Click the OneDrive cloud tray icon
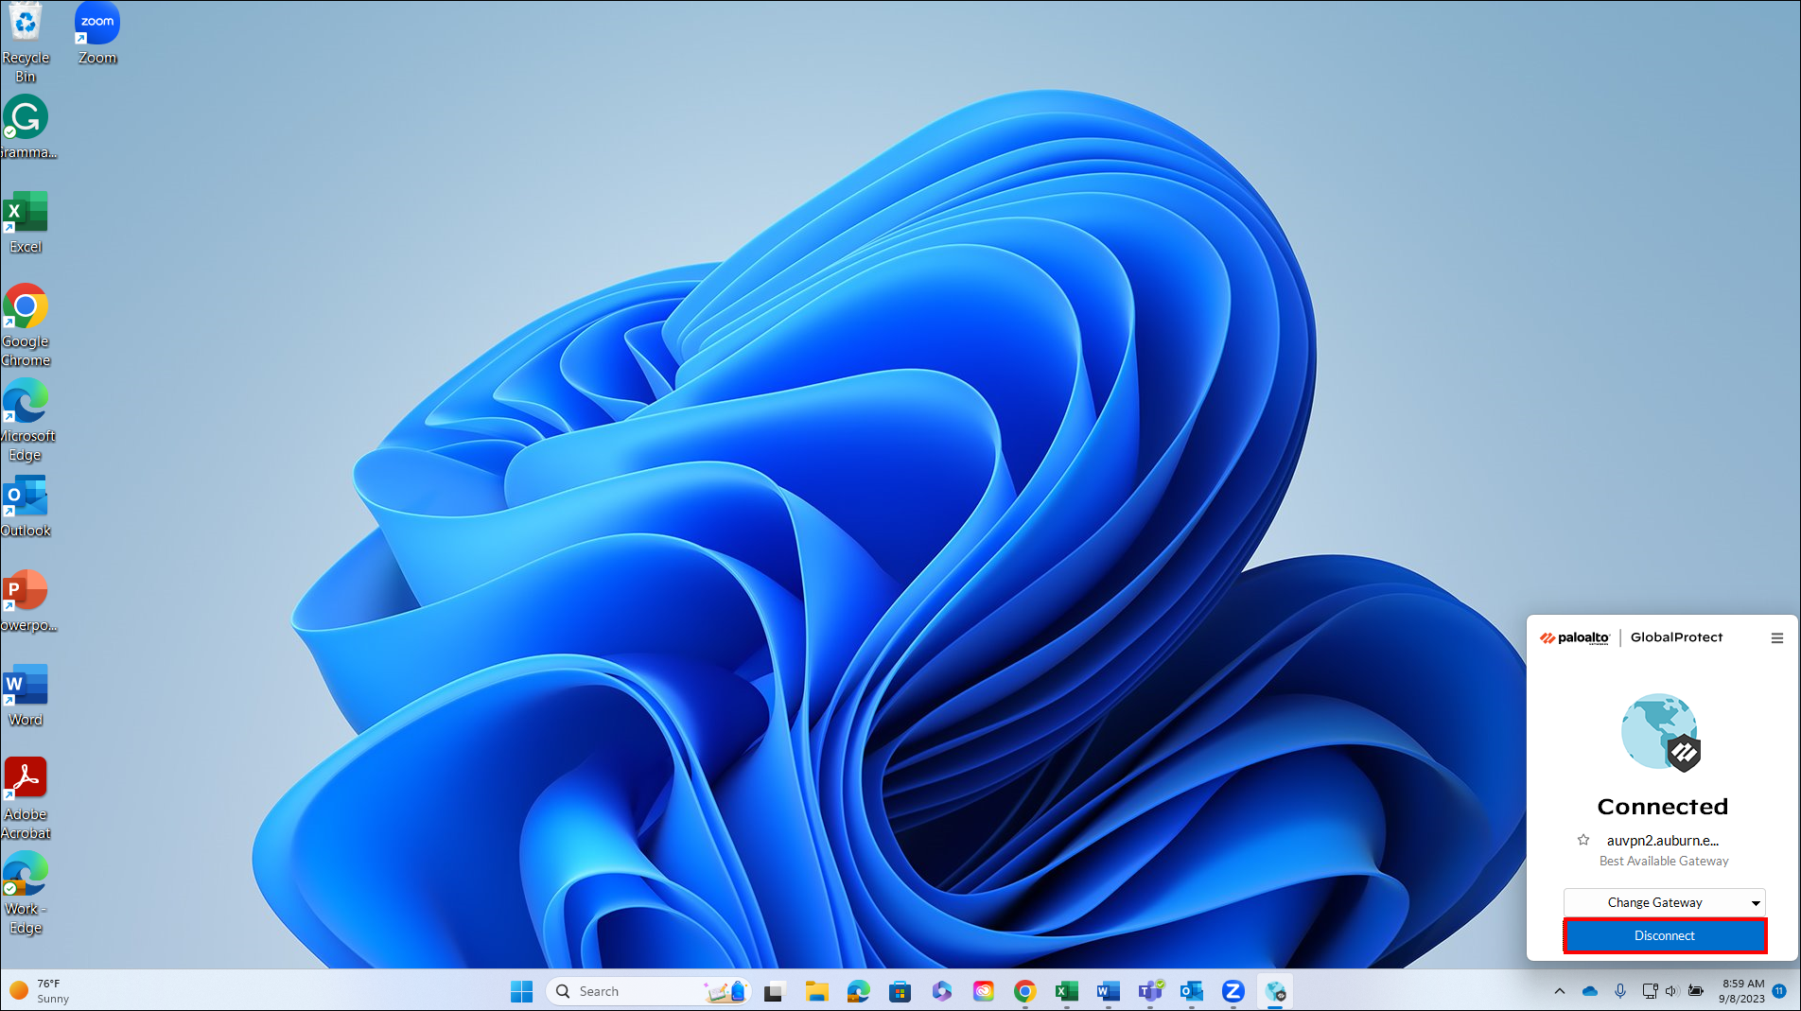This screenshot has height=1011, width=1801. coord(1590,991)
